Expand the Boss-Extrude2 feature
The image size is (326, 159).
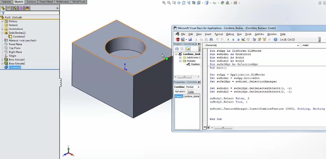click(x=2, y=63)
